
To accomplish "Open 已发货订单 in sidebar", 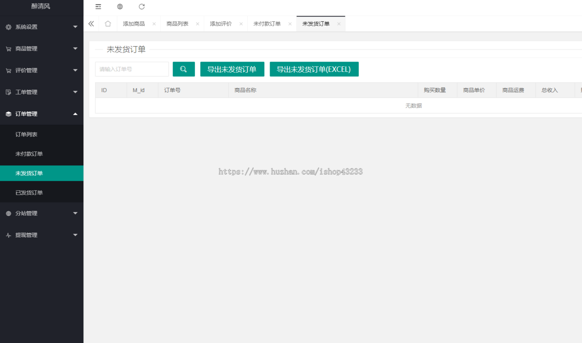I will pyautogui.click(x=42, y=193).
